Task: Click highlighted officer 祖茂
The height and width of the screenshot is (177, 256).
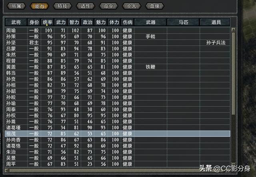Action: pyautogui.click(x=118, y=133)
